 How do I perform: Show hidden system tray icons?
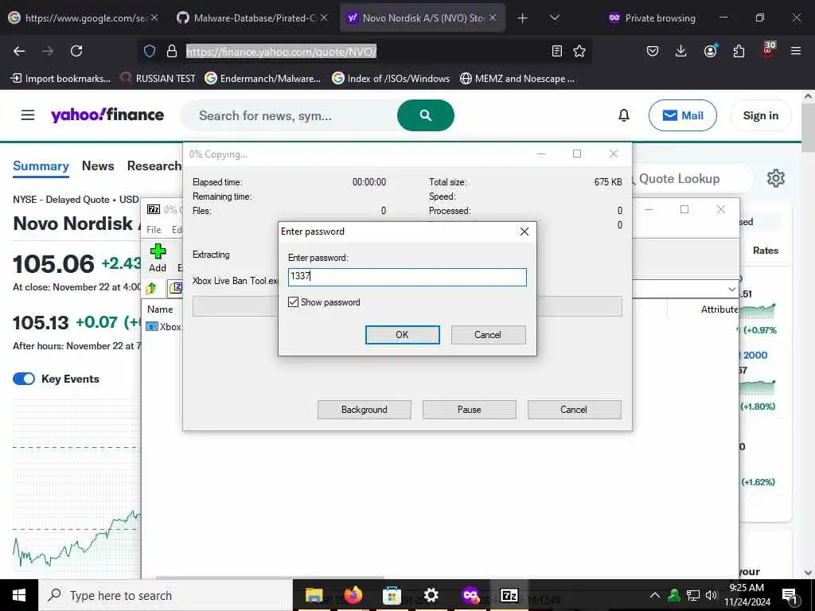coord(655,595)
